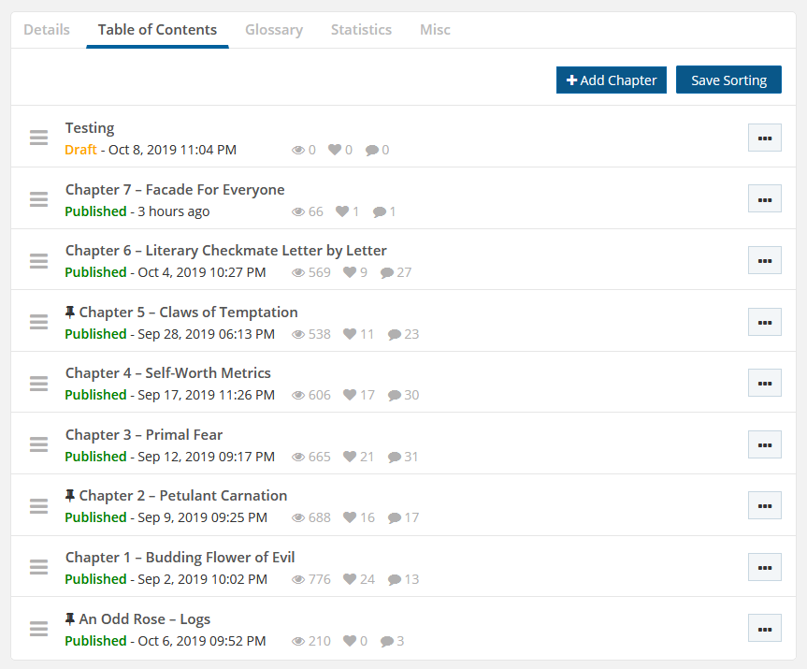Click the pin icon on Chapter 5
Viewport: 807px width, 669px height.
coord(70,313)
